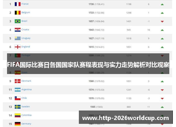Click the red down arrow in Argentina row
This screenshot has height=127, width=176.
point(162,90)
